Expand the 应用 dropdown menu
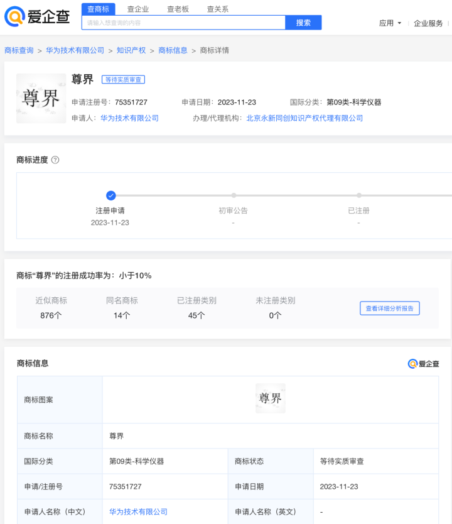The height and width of the screenshot is (524, 452). tap(390, 23)
